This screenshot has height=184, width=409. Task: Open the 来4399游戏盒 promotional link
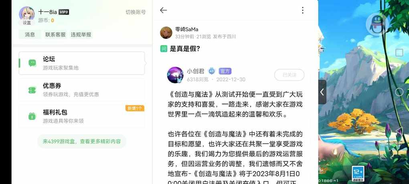click(x=82, y=142)
